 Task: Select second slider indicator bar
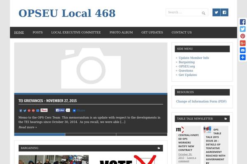click(91, 134)
